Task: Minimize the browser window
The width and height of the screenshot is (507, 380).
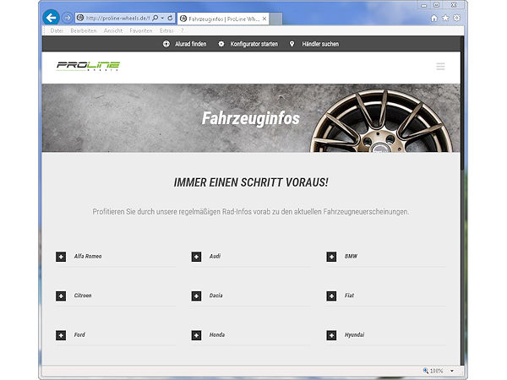Action: click(424, 5)
